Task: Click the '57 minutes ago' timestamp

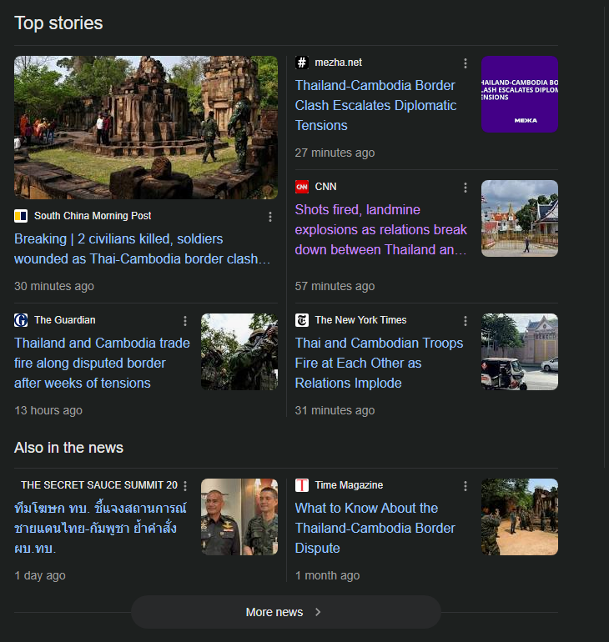Action: [335, 286]
